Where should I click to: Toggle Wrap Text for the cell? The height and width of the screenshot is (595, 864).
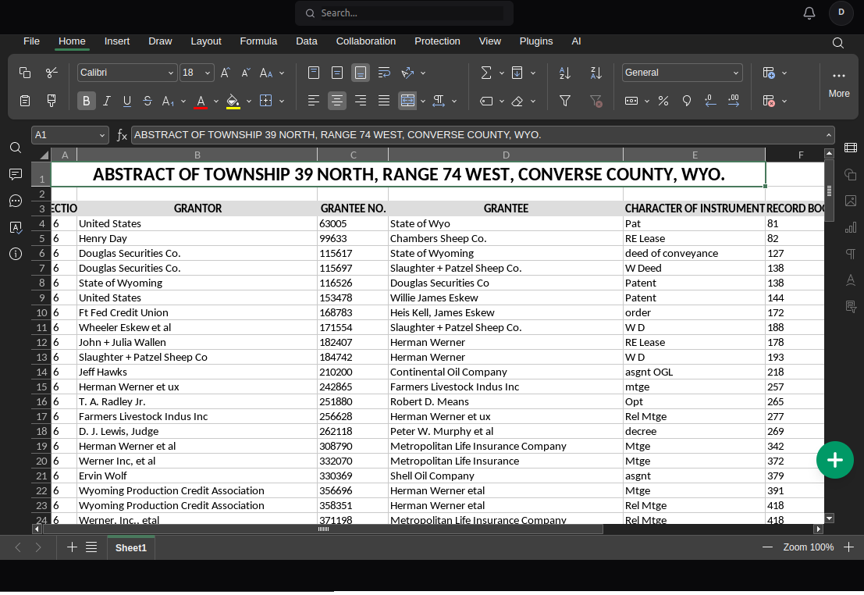(384, 73)
